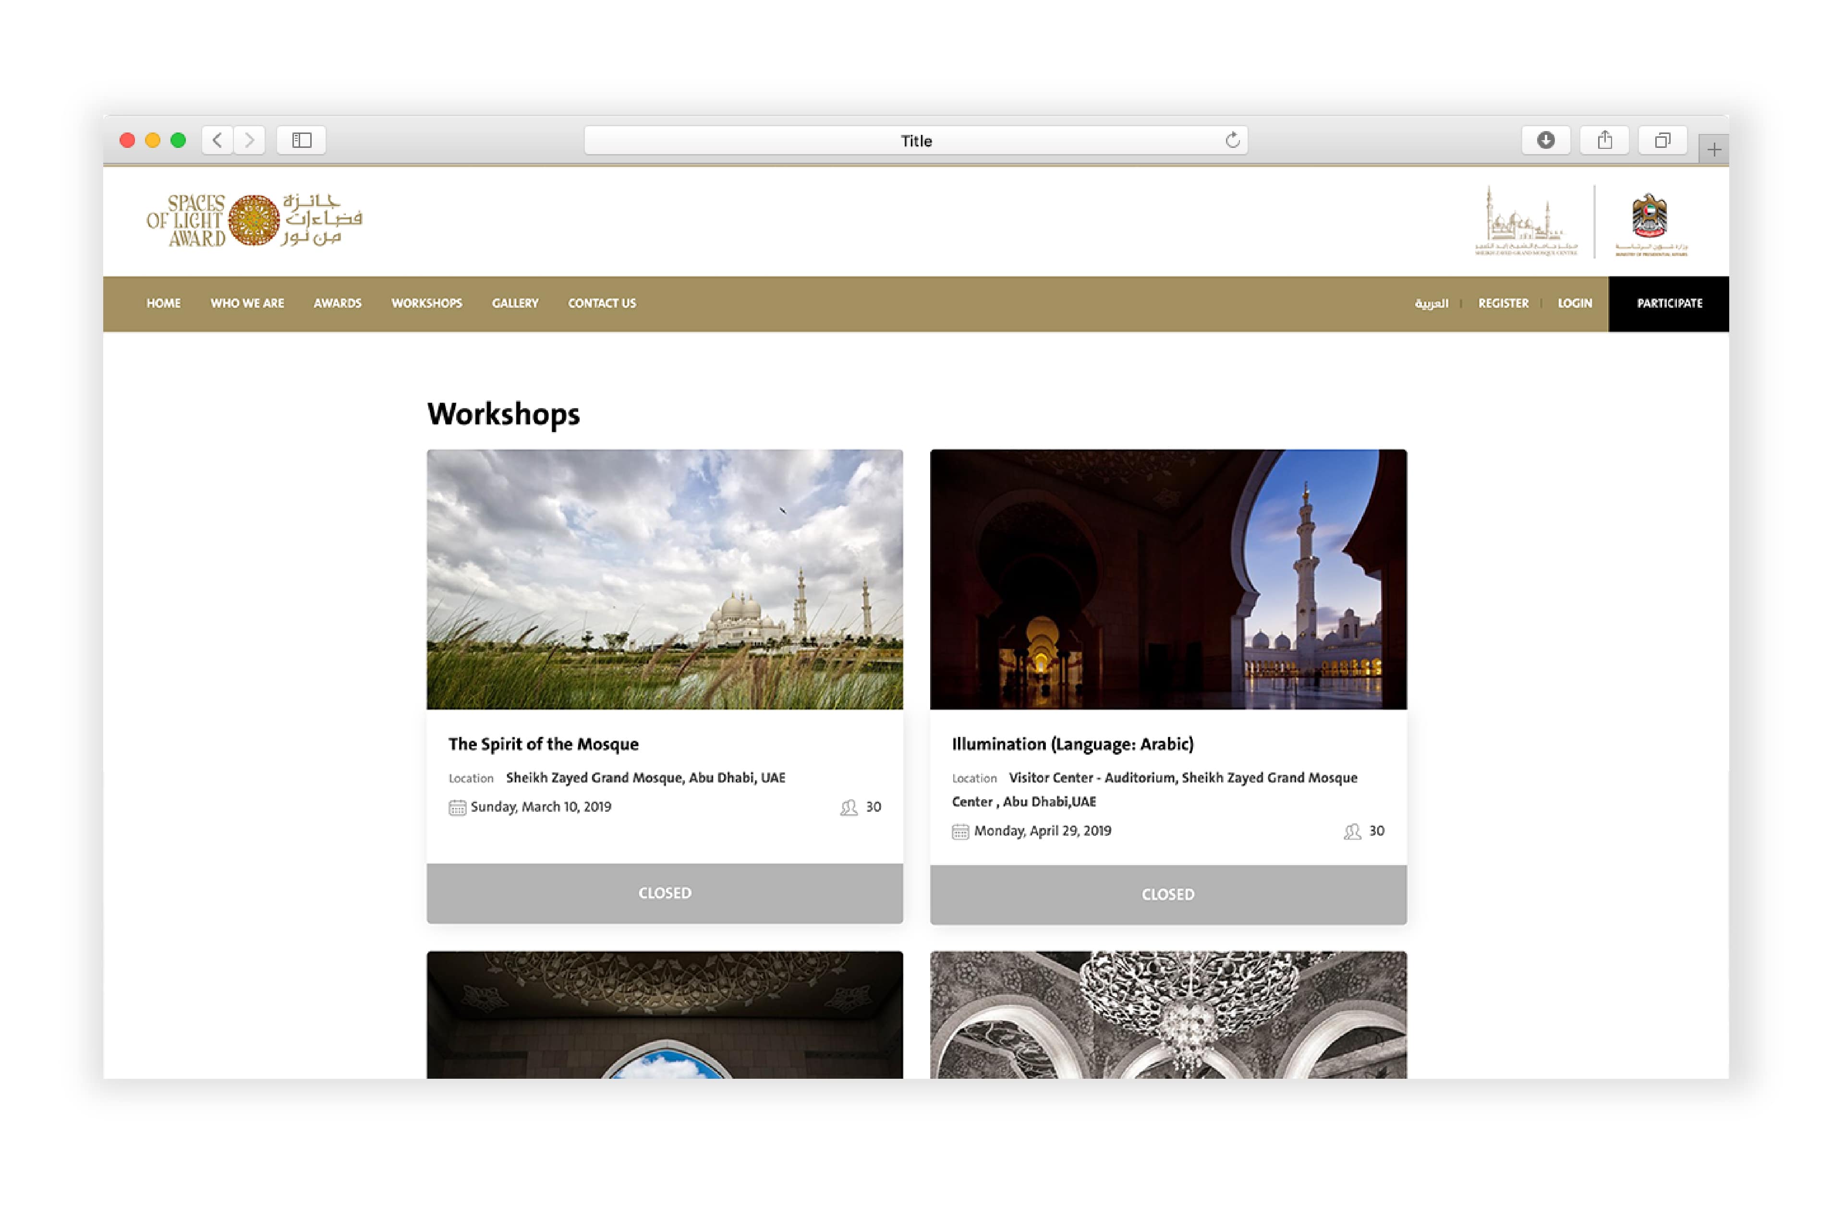Image resolution: width=1844 pixels, height=1229 pixels.
Task: Open the AWARDS menu item
Action: tap(337, 303)
